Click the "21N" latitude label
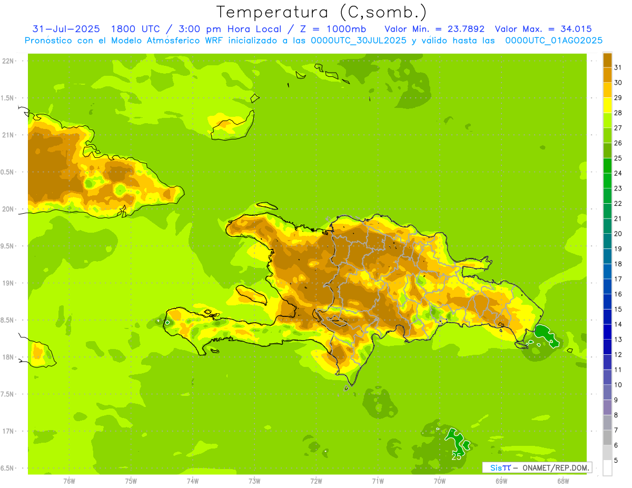Image resolution: width=632 pixels, height=488 pixels. coord(9,135)
